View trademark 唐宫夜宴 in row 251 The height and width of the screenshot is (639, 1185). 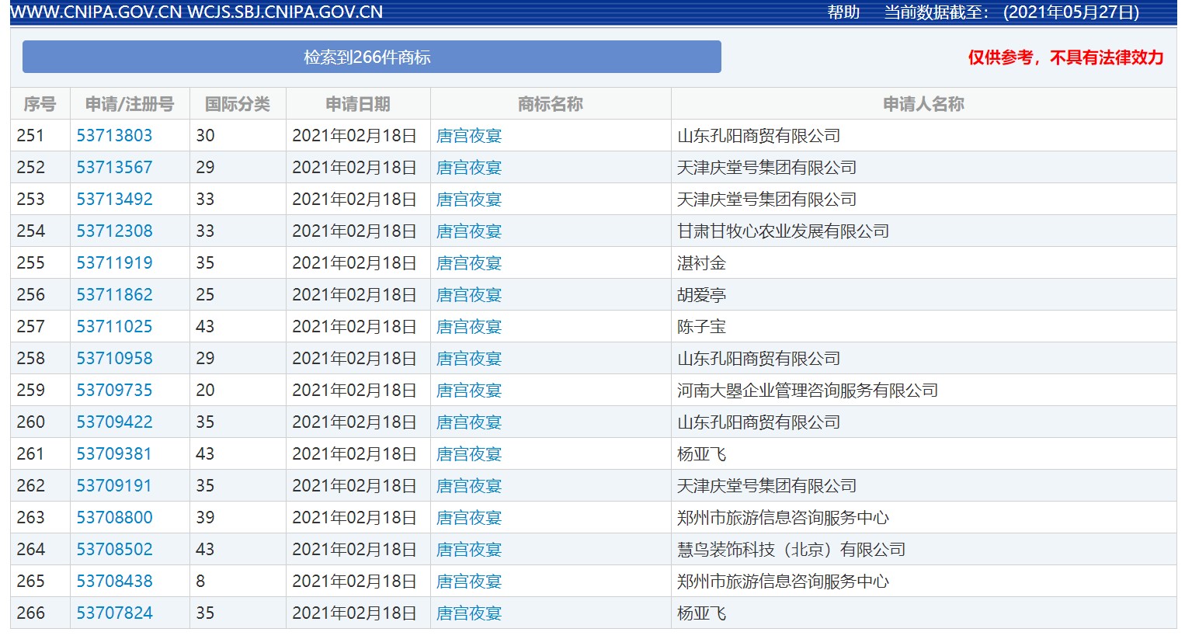(468, 135)
